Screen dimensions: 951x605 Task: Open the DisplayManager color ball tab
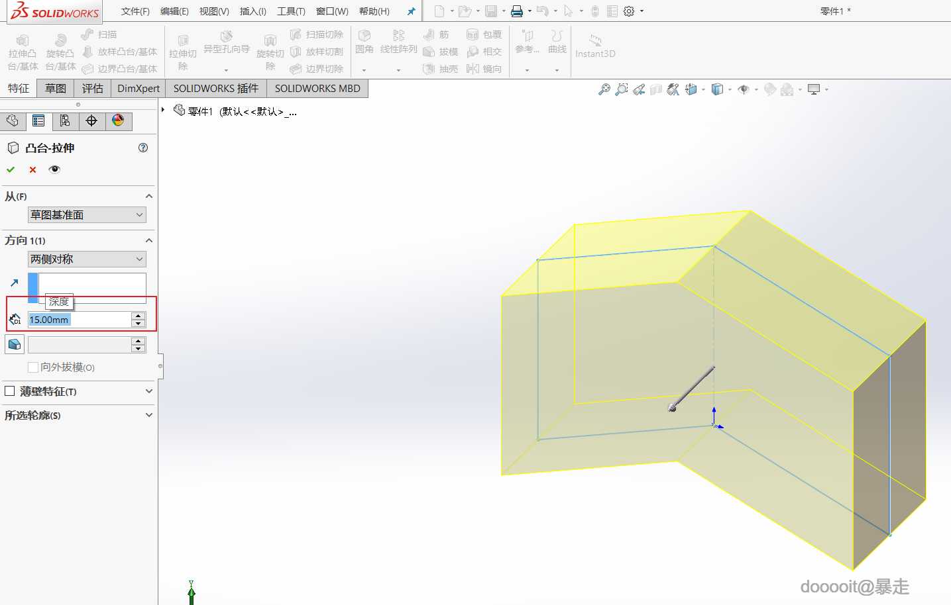point(118,120)
